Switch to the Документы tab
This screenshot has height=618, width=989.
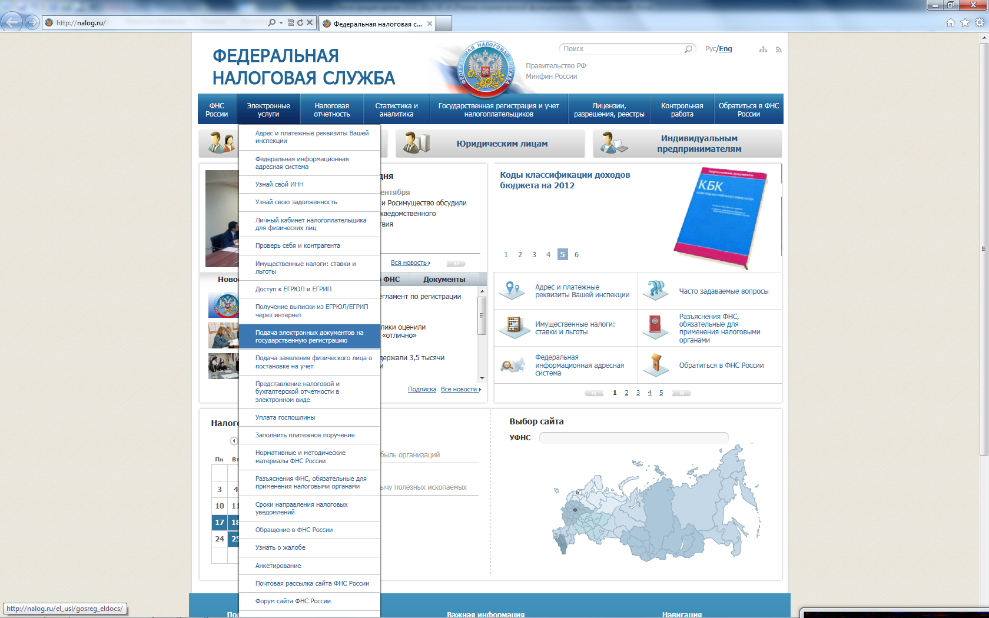(x=444, y=280)
